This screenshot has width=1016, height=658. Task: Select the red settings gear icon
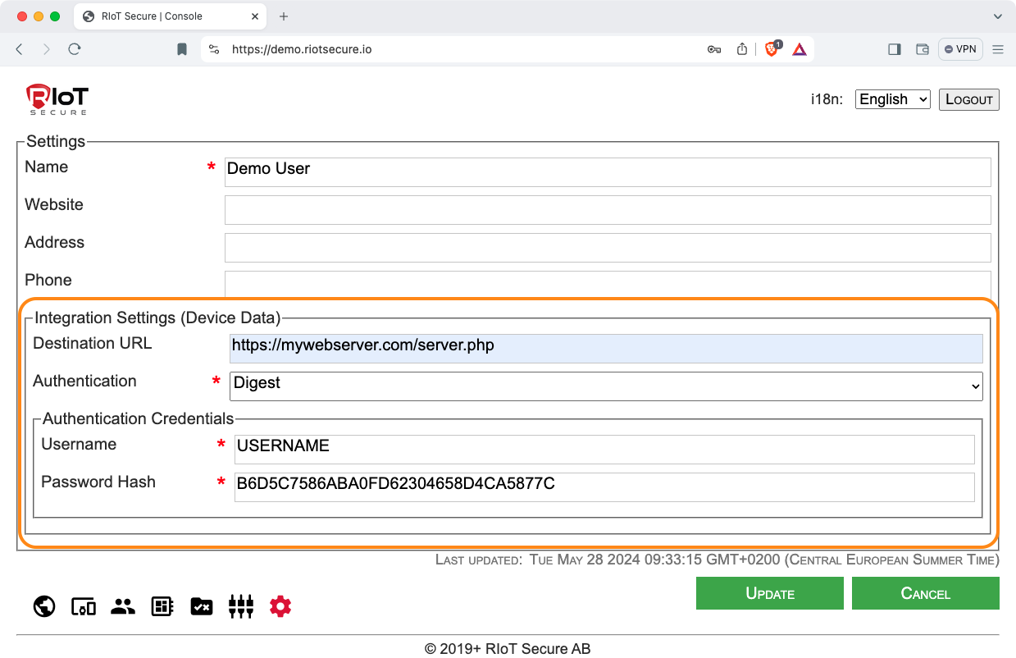tap(280, 606)
